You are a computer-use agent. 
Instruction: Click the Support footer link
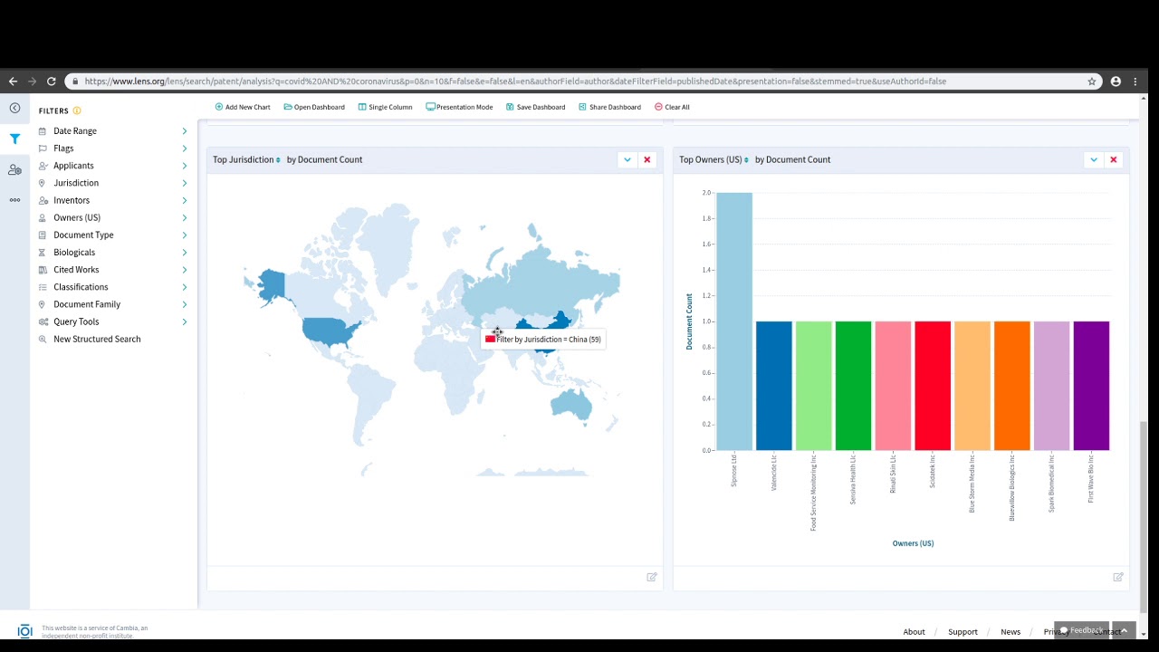click(x=963, y=631)
